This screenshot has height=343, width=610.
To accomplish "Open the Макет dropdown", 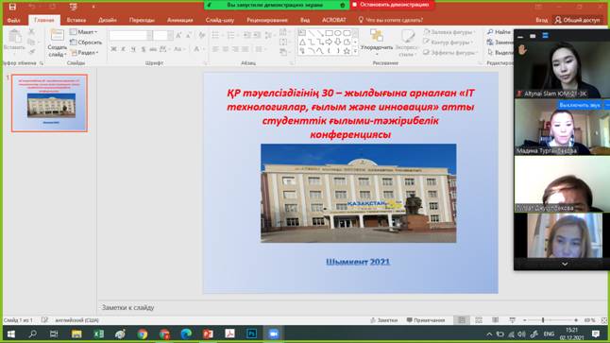I will point(84,32).
